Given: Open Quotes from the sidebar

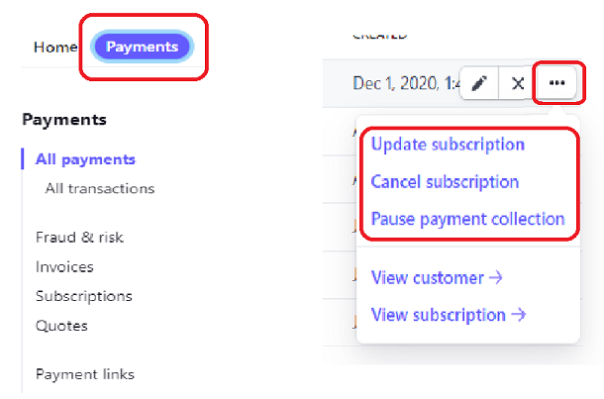Looking at the screenshot, I should (x=61, y=326).
